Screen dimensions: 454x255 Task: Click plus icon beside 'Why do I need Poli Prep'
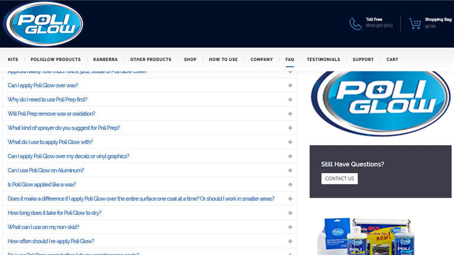point(290,99)
